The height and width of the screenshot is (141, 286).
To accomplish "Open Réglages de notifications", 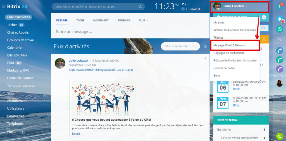I will pos(229,53).
